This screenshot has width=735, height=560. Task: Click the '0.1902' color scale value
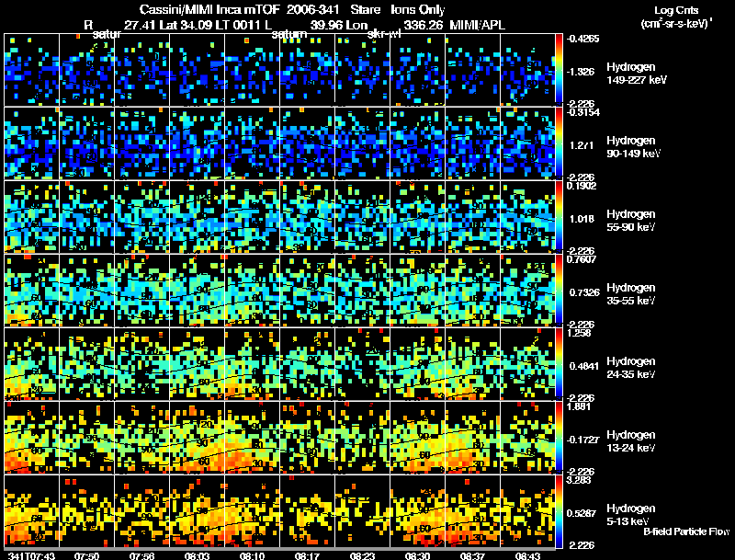[582, 186]
